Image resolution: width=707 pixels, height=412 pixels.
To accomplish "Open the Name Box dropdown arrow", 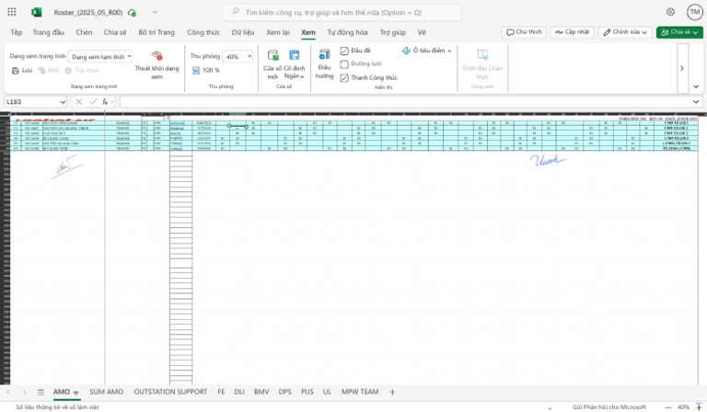I will pos(63,102).
